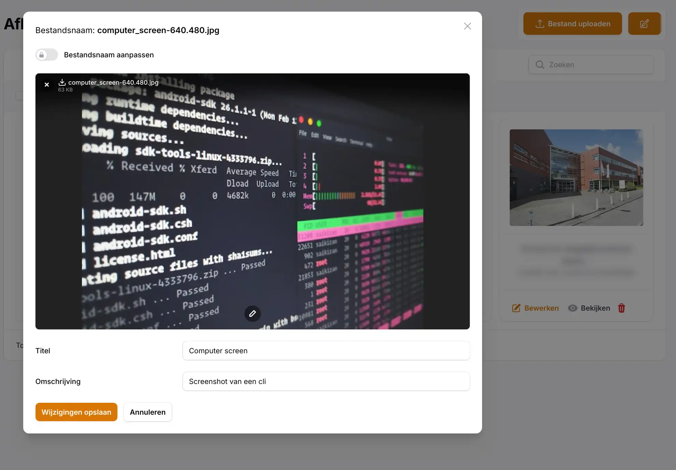676x470 pixels.
Task: Click the magnifier icon in Zoeken field
Action: click(x=540, y=65)
